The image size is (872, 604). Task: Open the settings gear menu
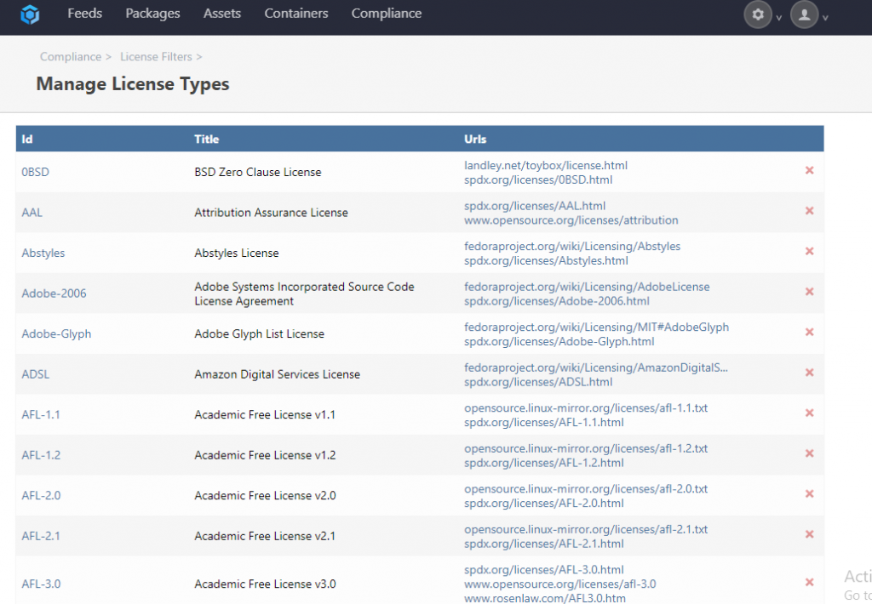758,14
